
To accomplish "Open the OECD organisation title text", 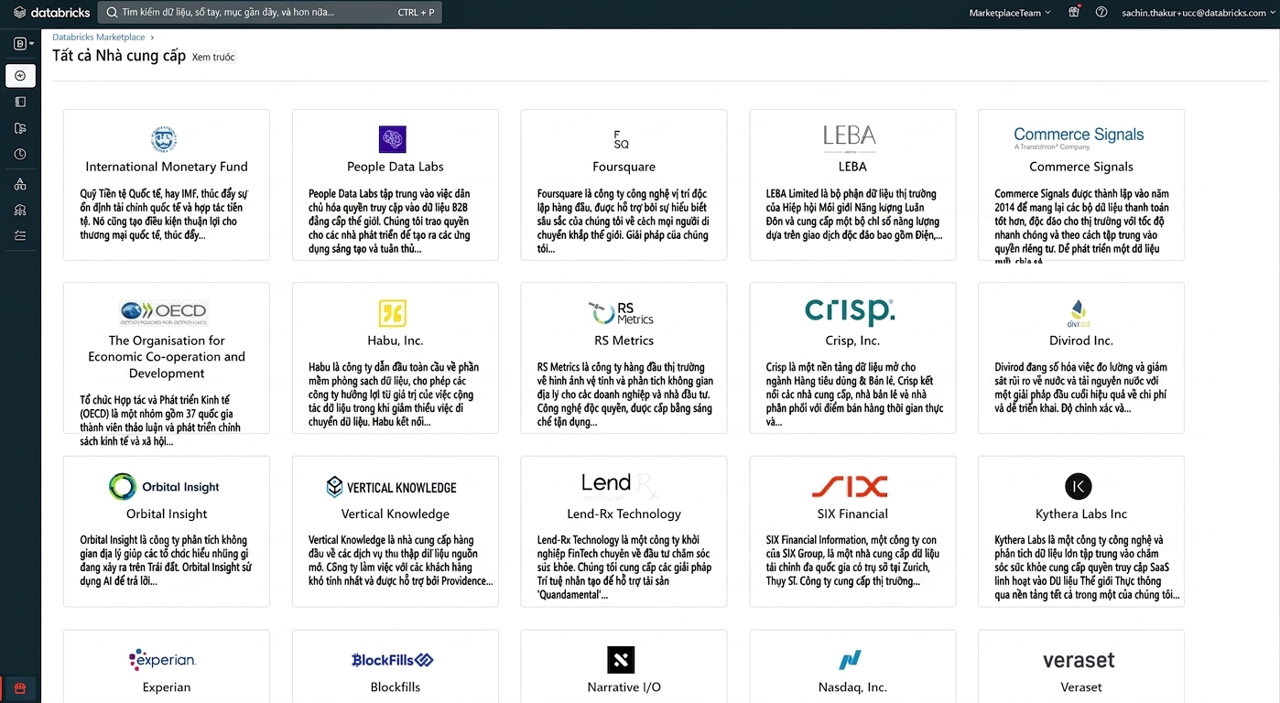I will [x=167, y=357].
